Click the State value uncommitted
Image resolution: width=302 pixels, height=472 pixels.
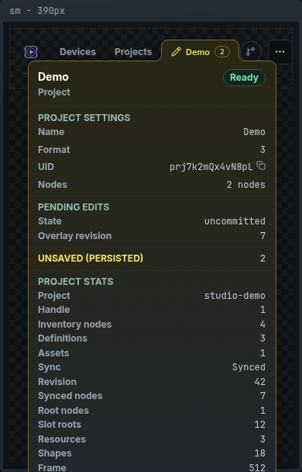(235, 221)
